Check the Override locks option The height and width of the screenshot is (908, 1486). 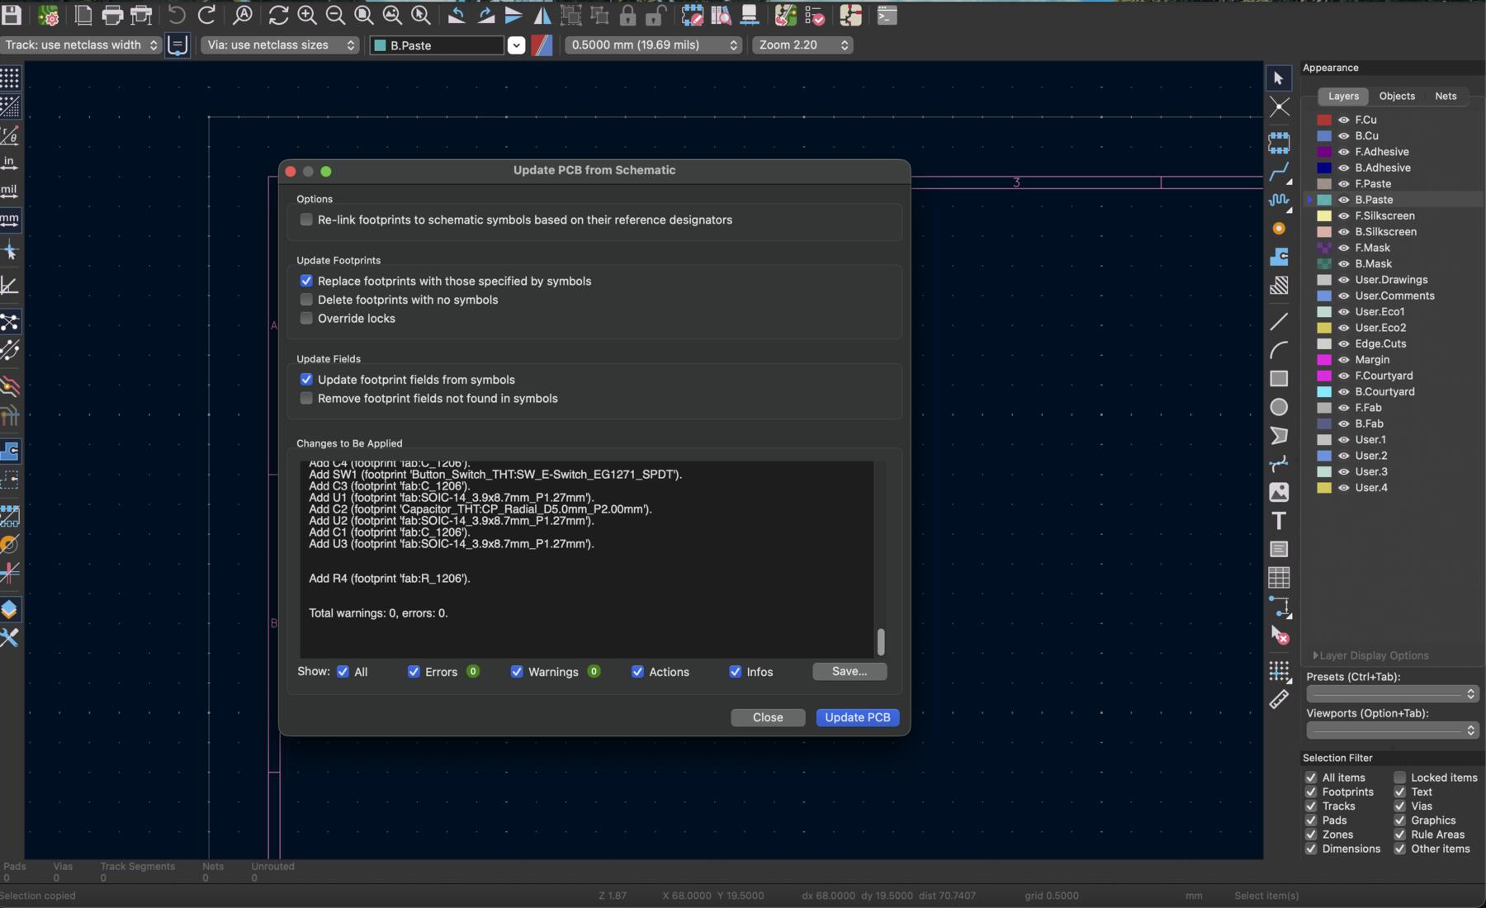(306, 319)
